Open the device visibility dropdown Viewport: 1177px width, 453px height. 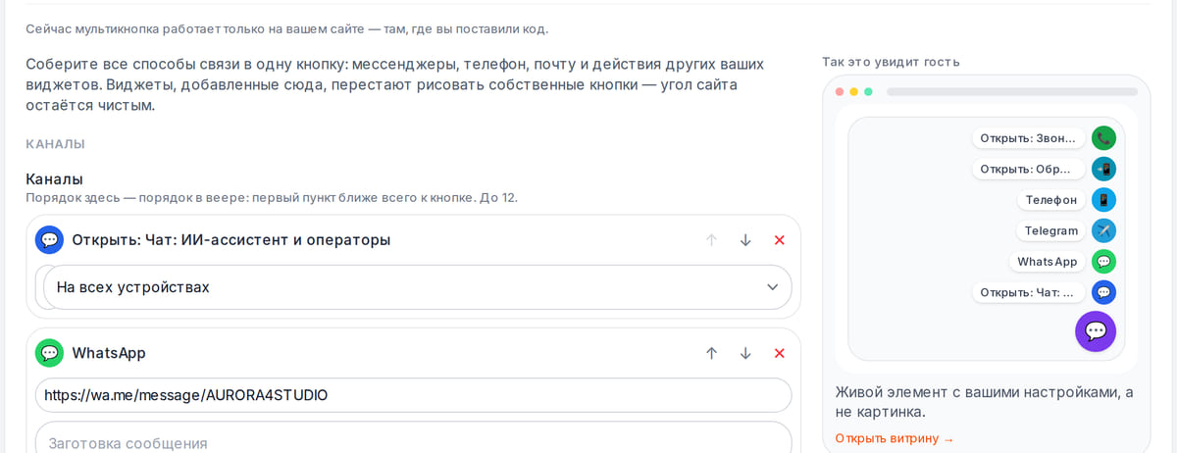tap(418, 287)
